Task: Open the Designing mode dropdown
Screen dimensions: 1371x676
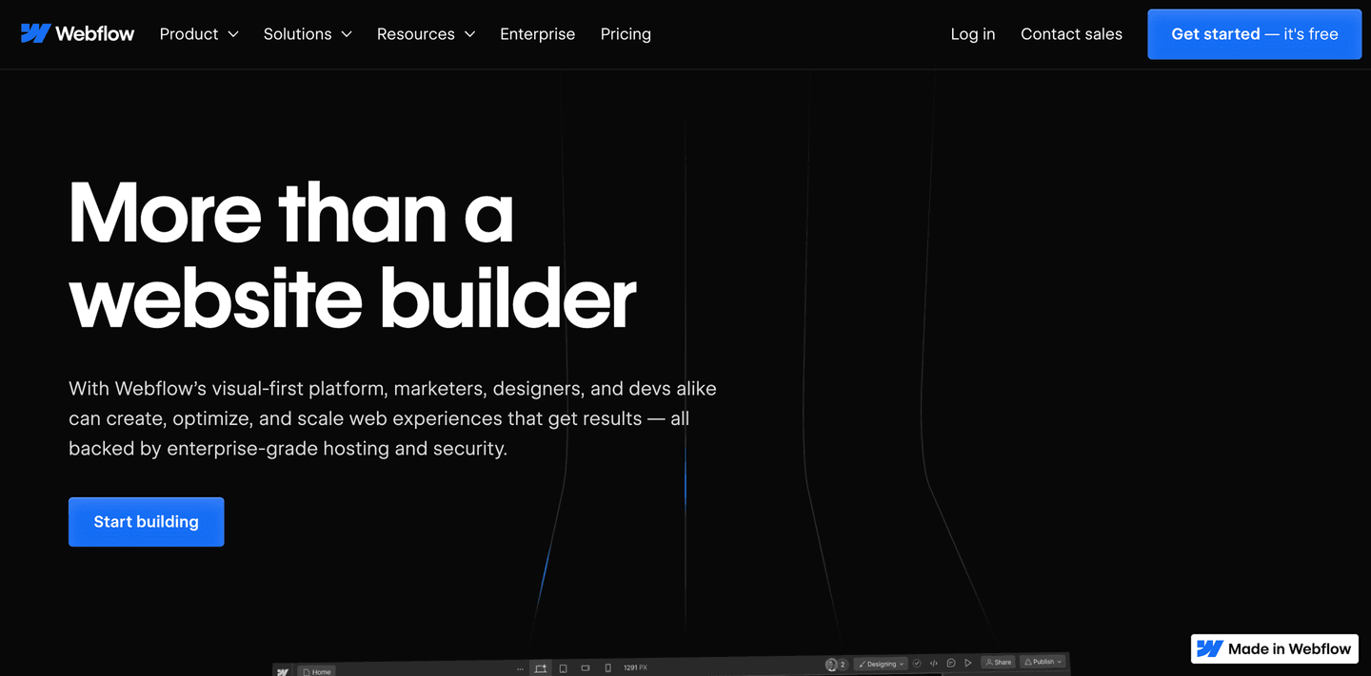Action: point(880,664)
